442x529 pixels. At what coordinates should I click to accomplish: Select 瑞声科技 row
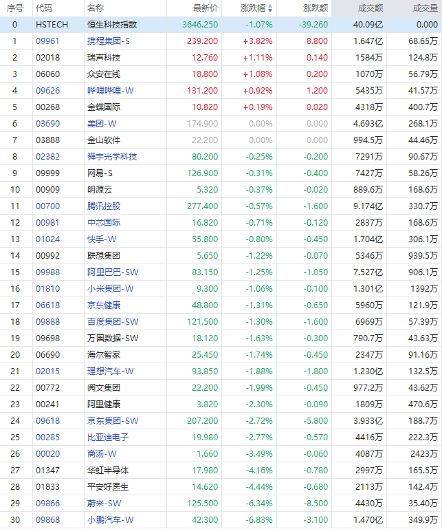pyautogui.click(x=221, y=58)
